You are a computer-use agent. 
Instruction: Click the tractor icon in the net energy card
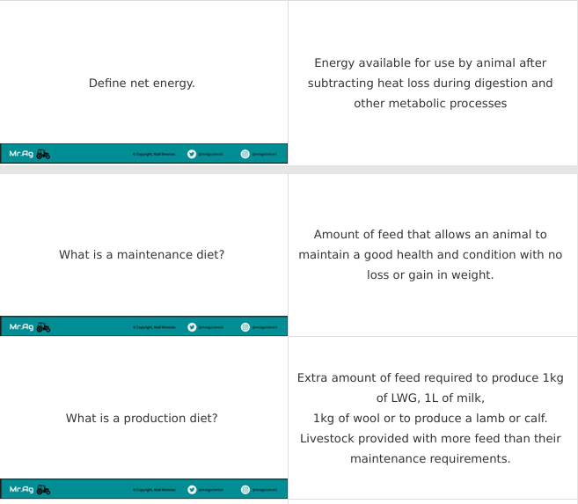(43, 154)
